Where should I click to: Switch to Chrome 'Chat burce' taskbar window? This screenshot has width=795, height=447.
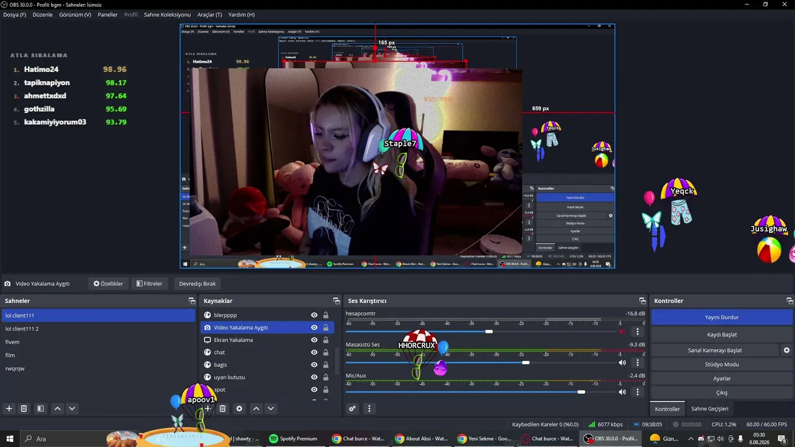(x=358, y=439)
